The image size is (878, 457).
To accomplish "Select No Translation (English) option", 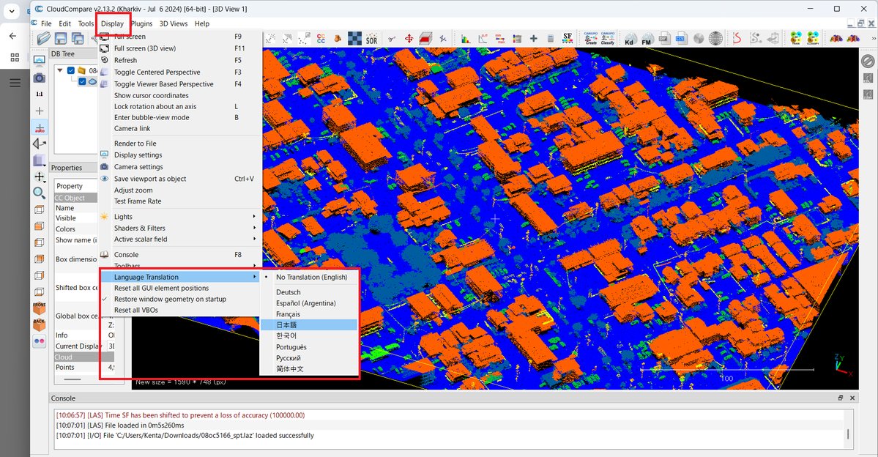I will [x=311, y=278].
